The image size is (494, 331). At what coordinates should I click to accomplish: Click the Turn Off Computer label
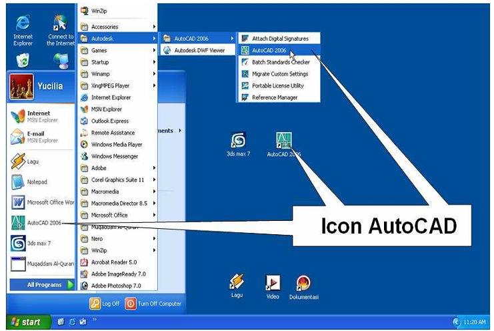point(159,304)
